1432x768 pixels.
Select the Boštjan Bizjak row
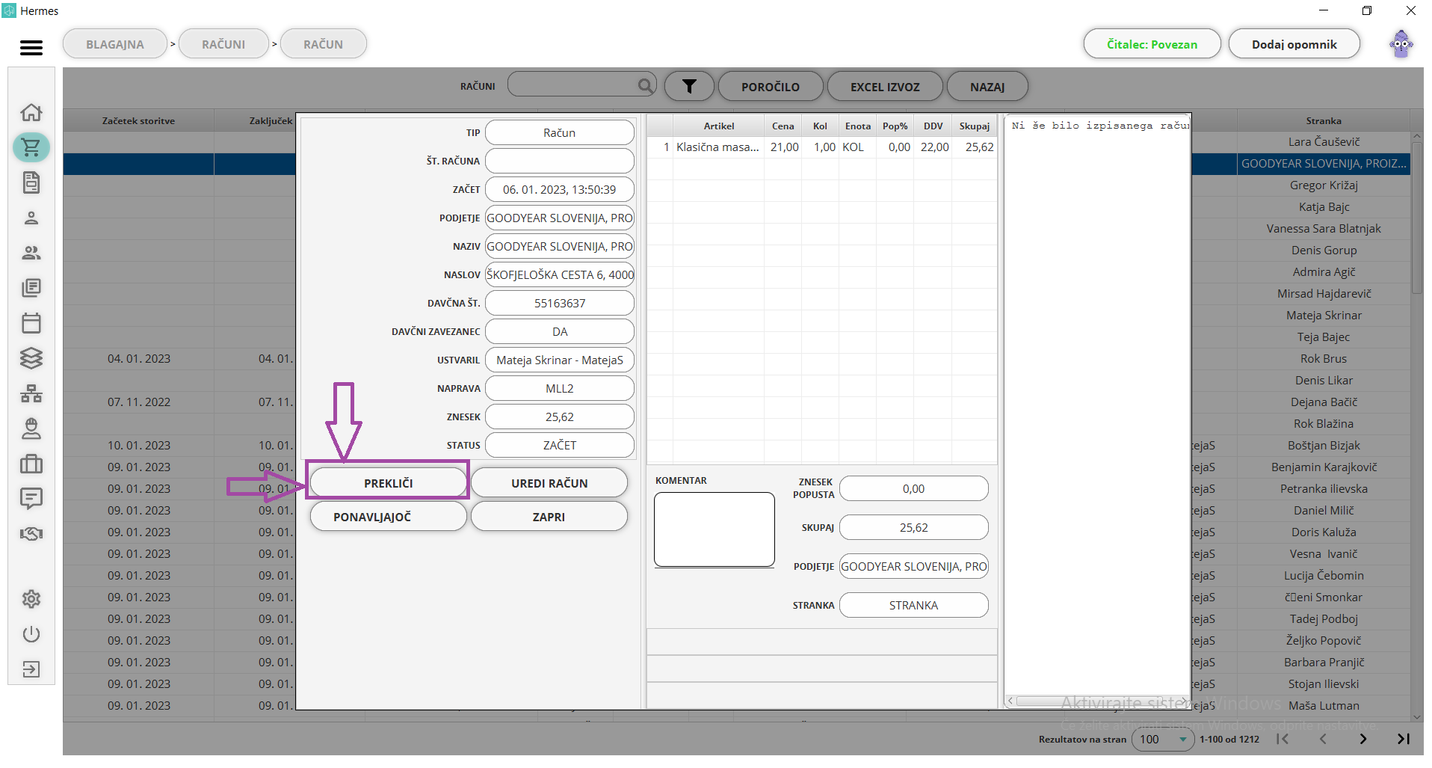[x=1324, y=445]
